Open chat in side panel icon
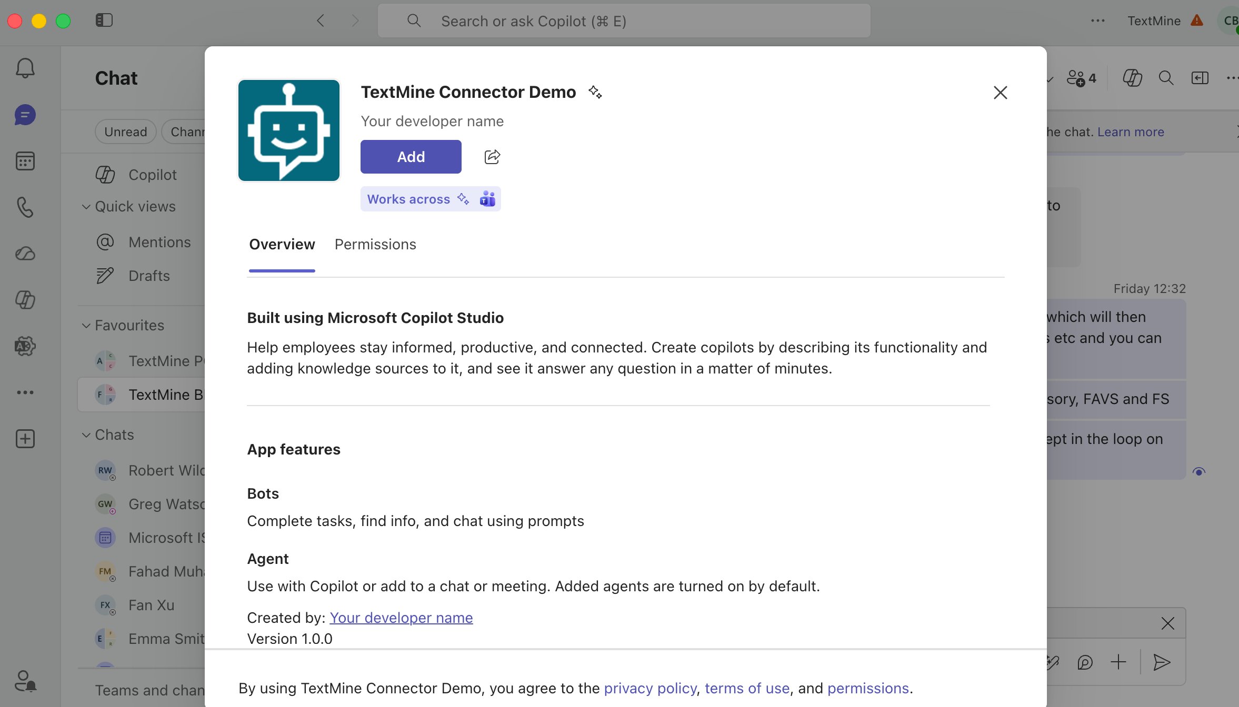 (1200, 78)
